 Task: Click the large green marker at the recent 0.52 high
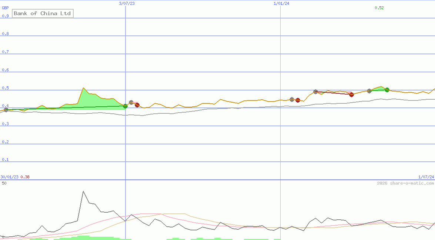(387, 89)
